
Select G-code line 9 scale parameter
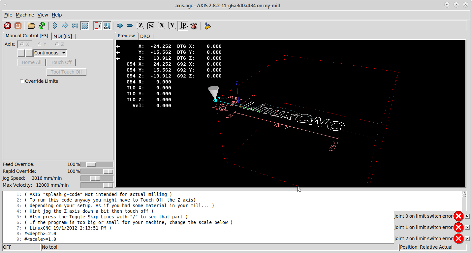40,239
